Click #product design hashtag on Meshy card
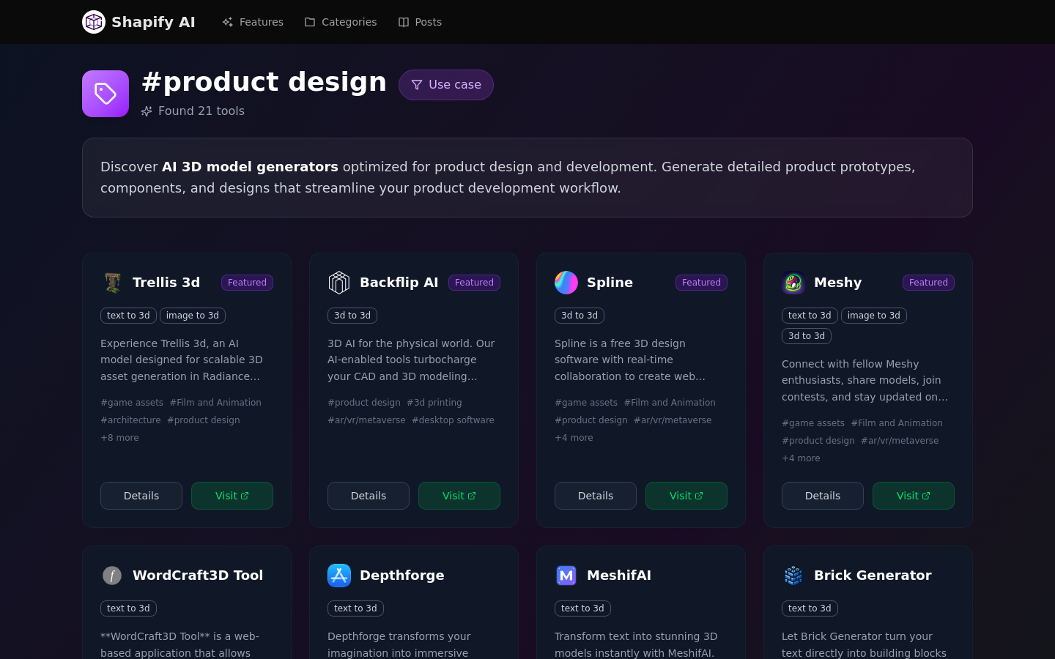Image resolution: width=1055 pixels, height=659 pixels. [x=818, y=441]
